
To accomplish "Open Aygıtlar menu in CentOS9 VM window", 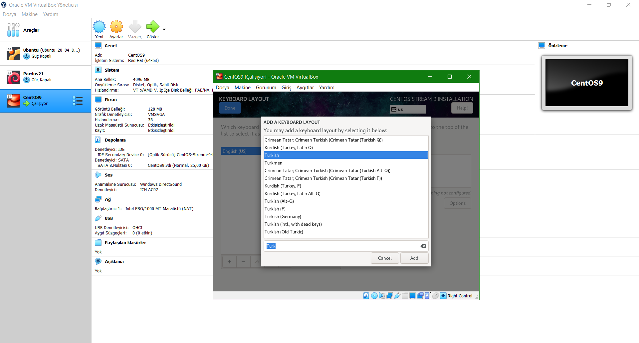I will [305, 88].
